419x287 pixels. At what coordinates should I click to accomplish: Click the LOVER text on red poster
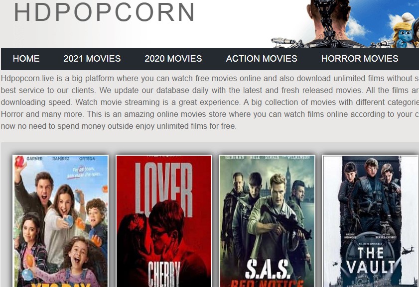coord(163,190)
